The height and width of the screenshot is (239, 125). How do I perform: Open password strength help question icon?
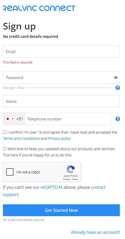pyautogui.click(x=118, y=88)
